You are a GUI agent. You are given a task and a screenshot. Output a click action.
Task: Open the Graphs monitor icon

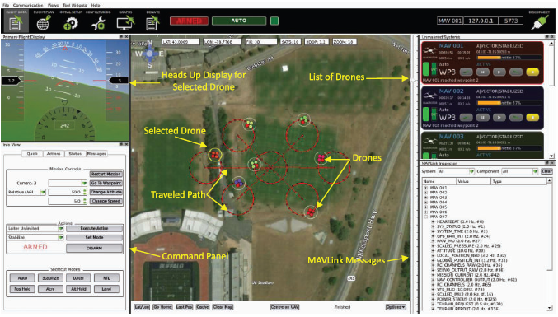click(125, 23)
